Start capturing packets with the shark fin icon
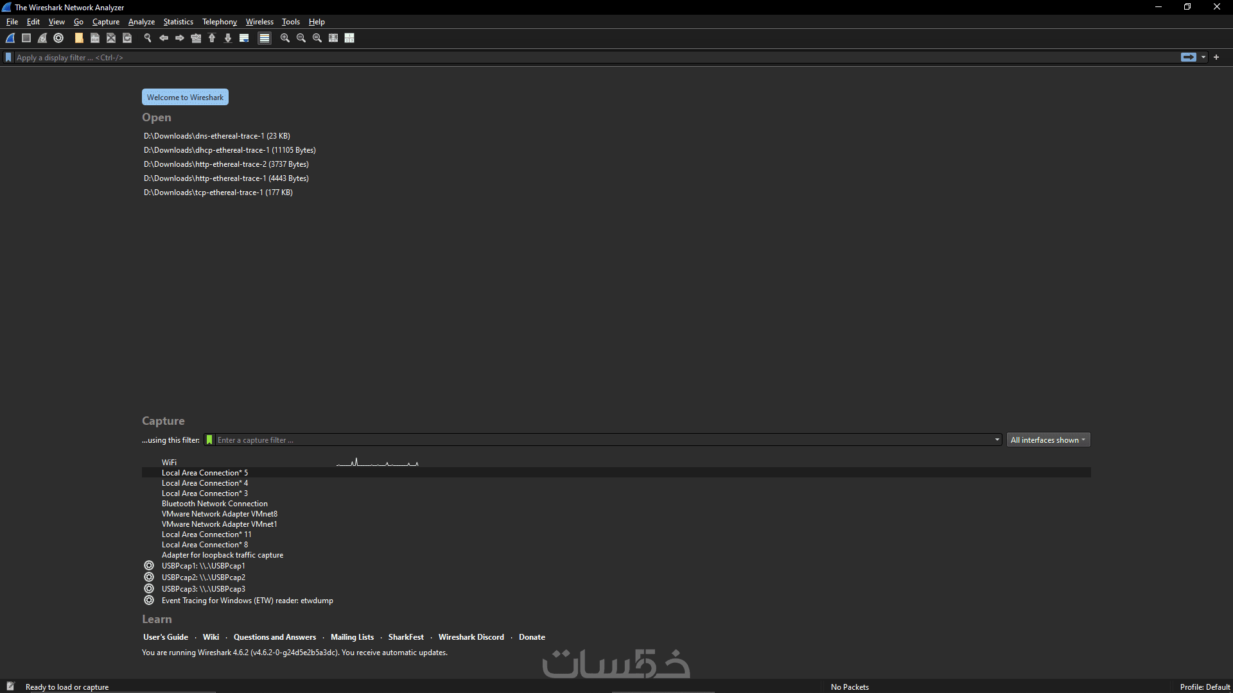Screen dimensions: 1233x693 (x=10, y=38)
